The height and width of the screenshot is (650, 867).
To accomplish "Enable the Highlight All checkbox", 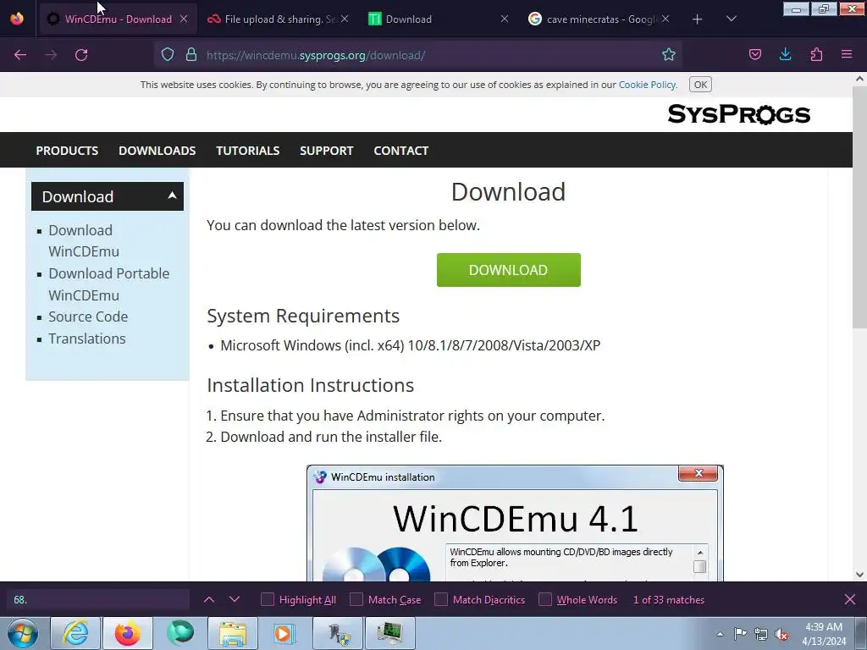I will pyautogui.click(x=267, y=600).
